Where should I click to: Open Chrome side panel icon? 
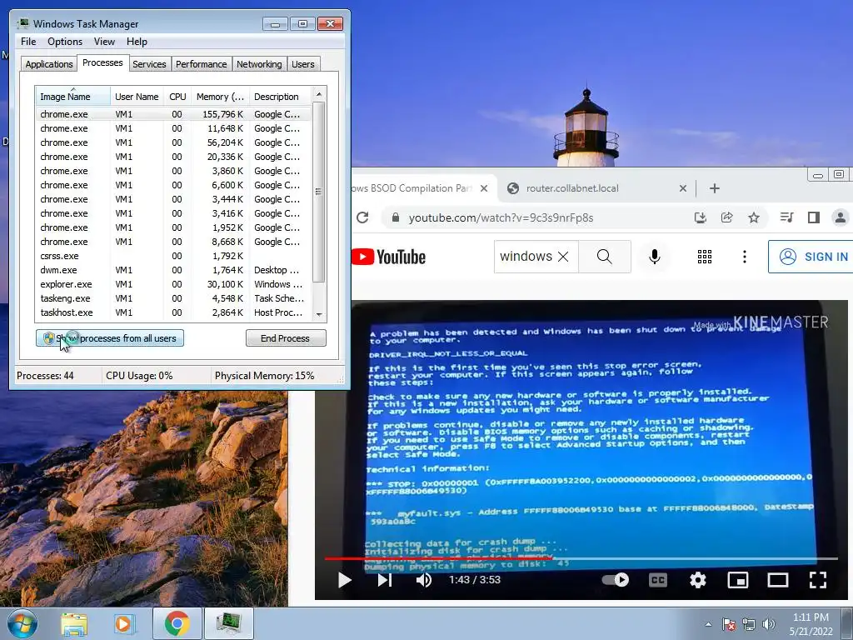814,217
